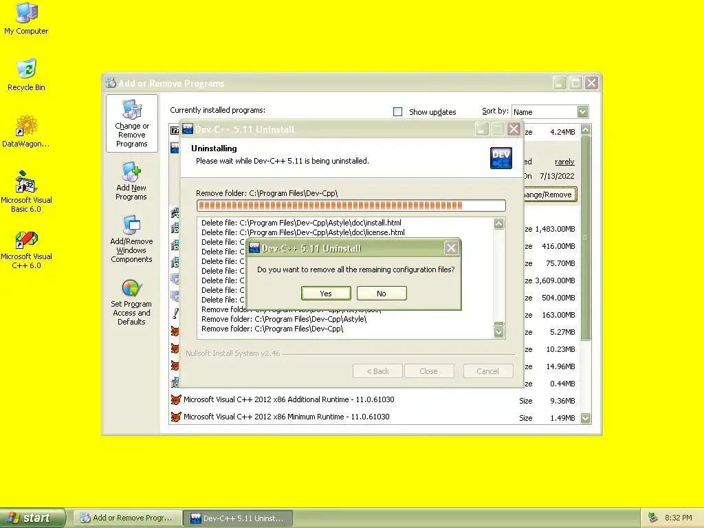Screen dimensions: 704x528
Task: Click the program list scrollbar down arrow
Action: pos(586,418)
